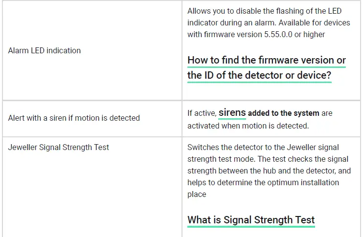Screen dimensions: 363x237
Task: Open the 'How to find the firmware version' link
Action: click(267, 61)
